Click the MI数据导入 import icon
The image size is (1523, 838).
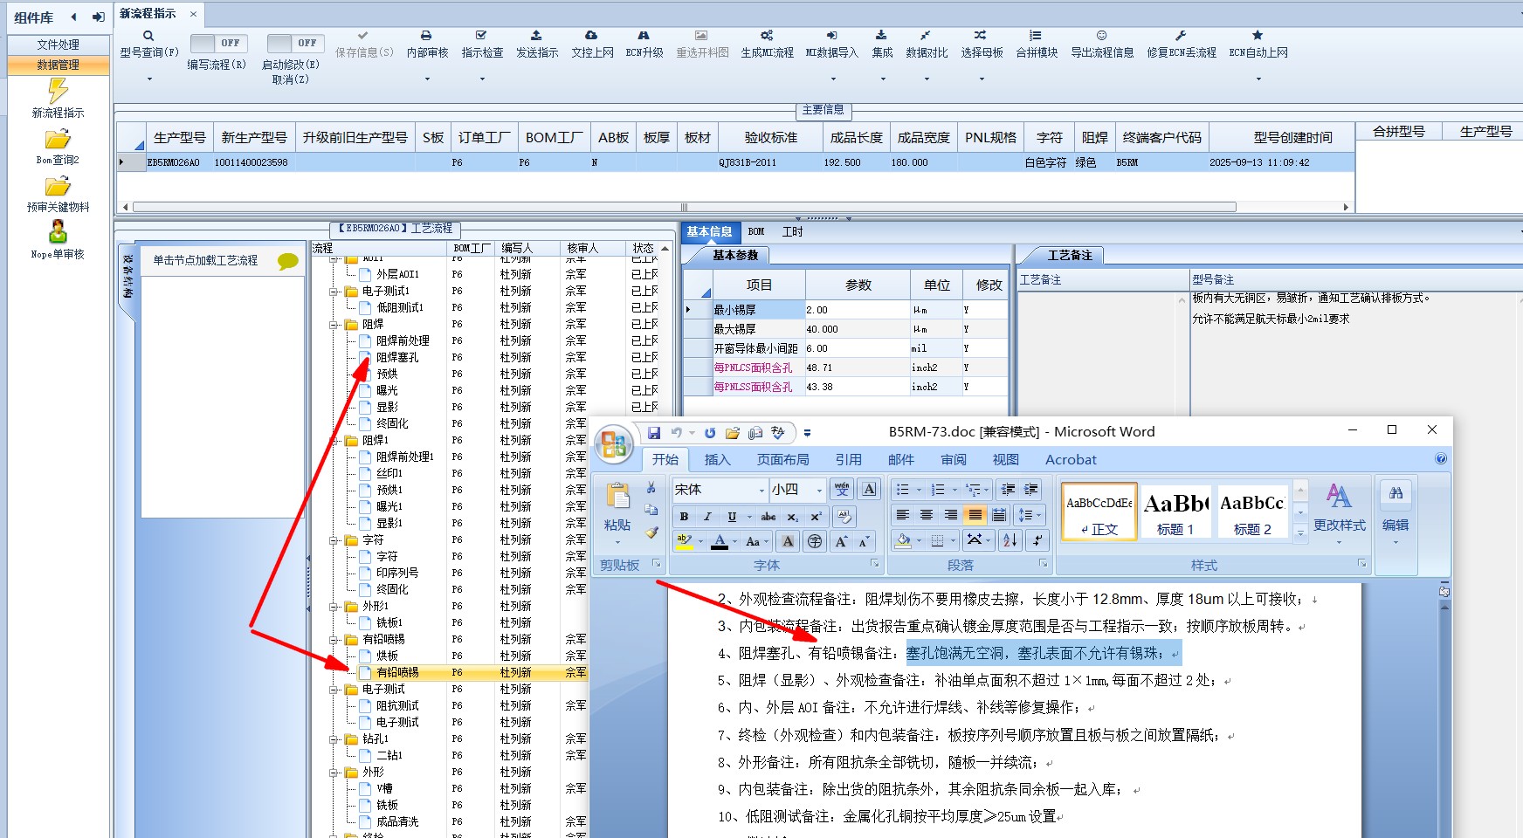[x=831, y=36]
